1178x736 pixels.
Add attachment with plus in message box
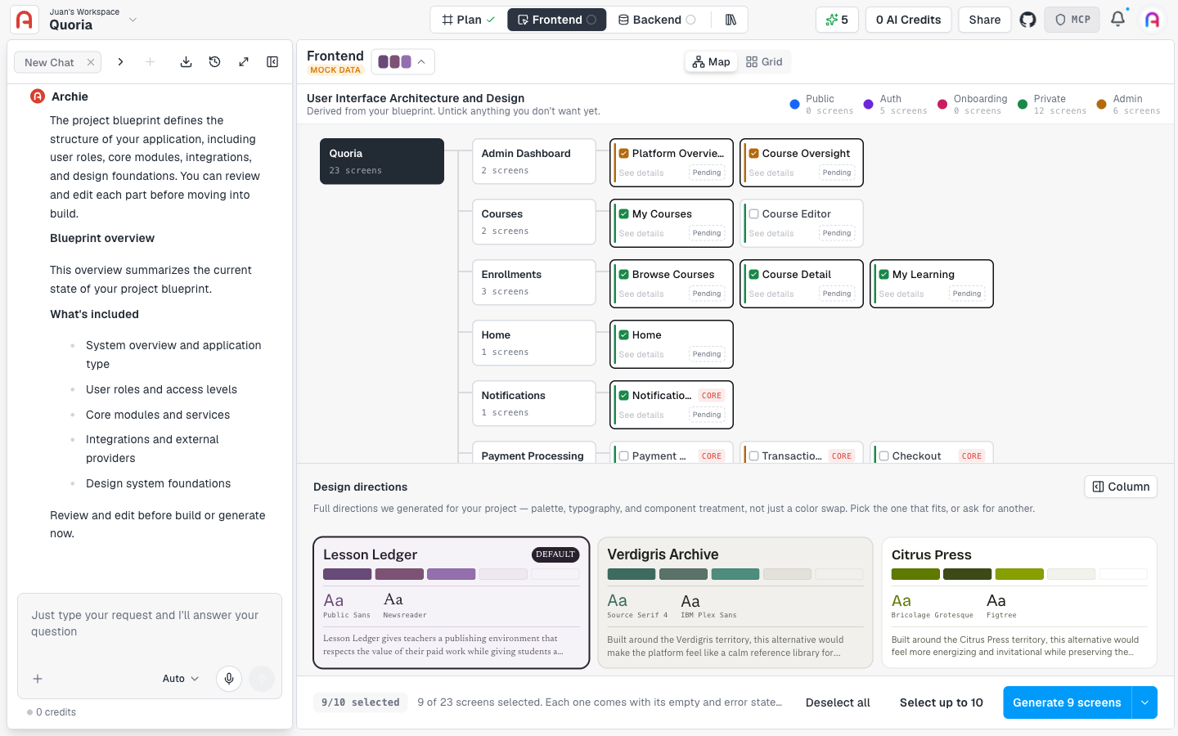(x=38, y=679)
